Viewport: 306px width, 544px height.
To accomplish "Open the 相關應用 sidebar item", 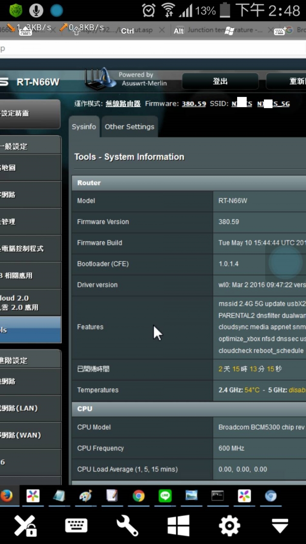I will pos(30,275).
